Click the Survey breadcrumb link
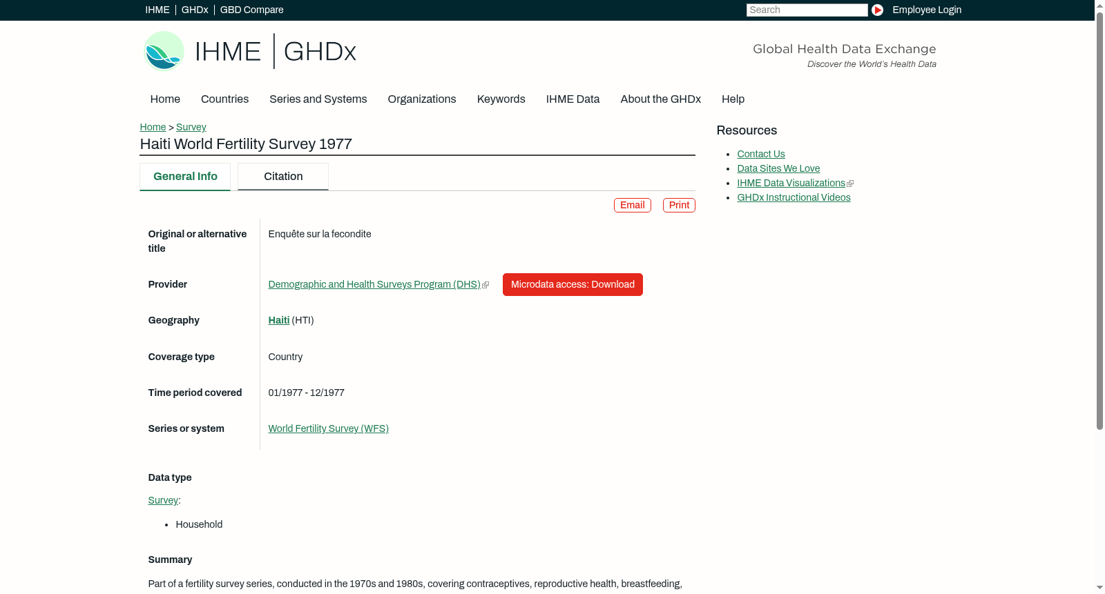1105x594 pixels. tap(191, 127)
